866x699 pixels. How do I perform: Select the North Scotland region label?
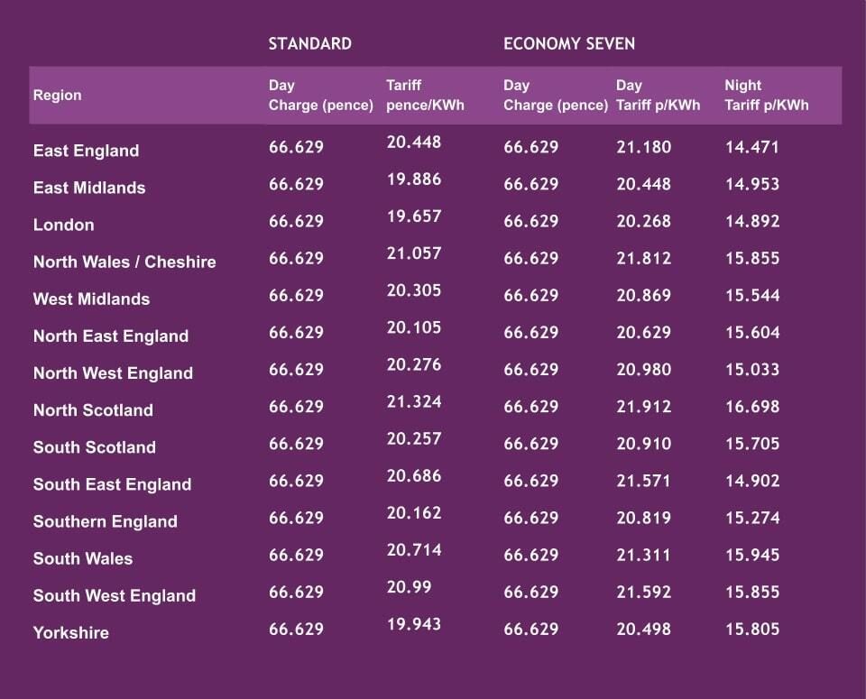pos(93,410)
